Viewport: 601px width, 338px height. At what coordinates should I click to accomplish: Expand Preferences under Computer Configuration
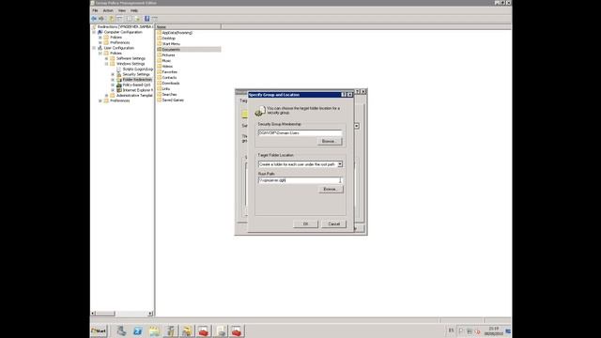click(x=100, y=42)
